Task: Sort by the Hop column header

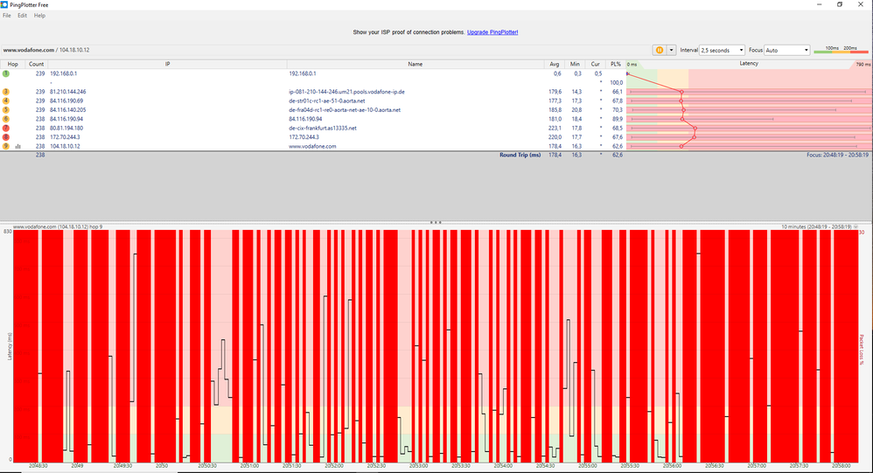Action: click(x=12, y=64)
